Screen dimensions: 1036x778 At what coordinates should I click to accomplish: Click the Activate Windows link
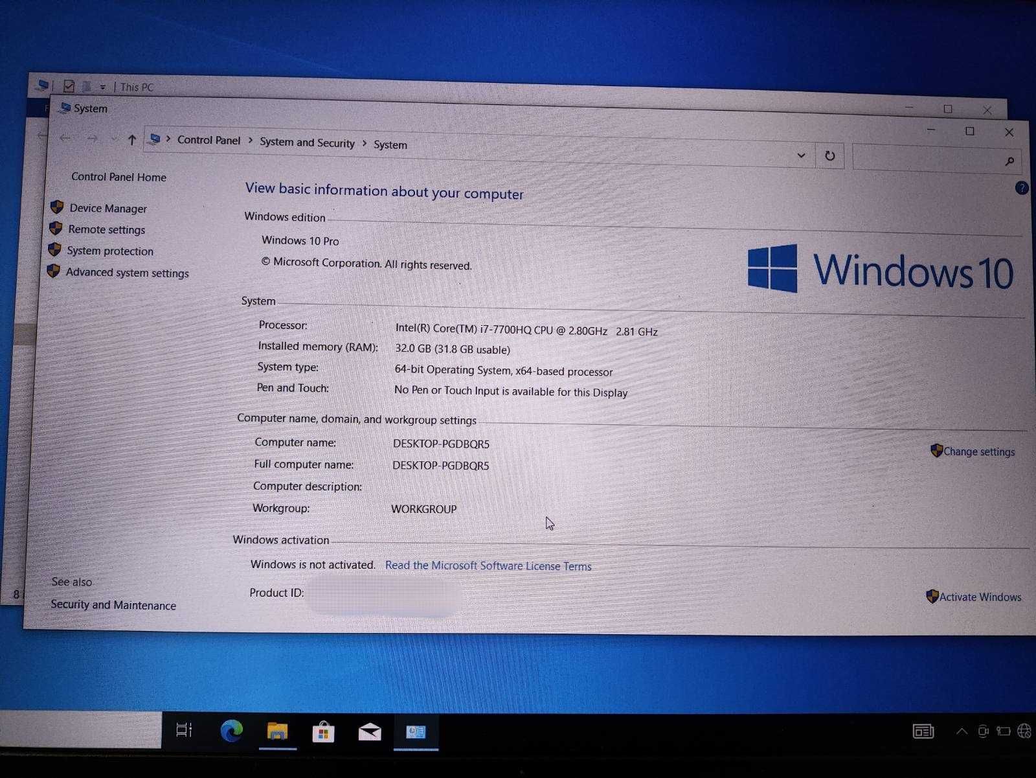(980, 597)
